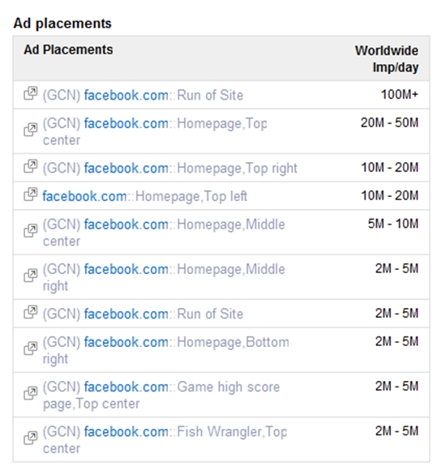
Task: Open external icon for 100M+ Run of Site
Action: pyautogui.click(x=31, y=93)
